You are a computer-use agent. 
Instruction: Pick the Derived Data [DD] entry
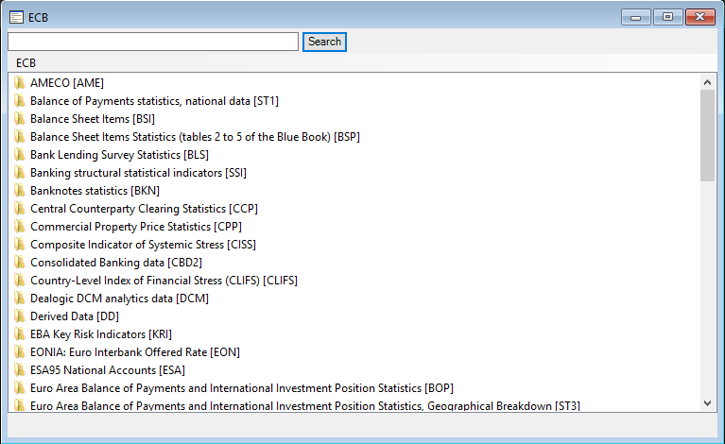tap(75, 316)
